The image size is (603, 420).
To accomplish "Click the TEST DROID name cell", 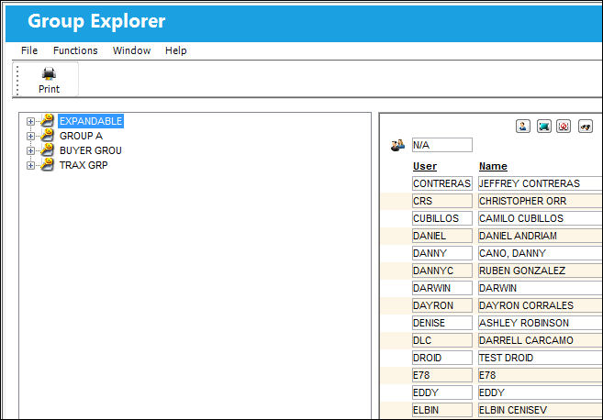I will [x=541, y=358].
